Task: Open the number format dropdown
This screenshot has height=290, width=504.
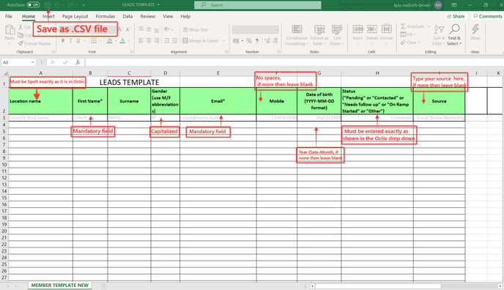Action: click(x=256, y=30)
